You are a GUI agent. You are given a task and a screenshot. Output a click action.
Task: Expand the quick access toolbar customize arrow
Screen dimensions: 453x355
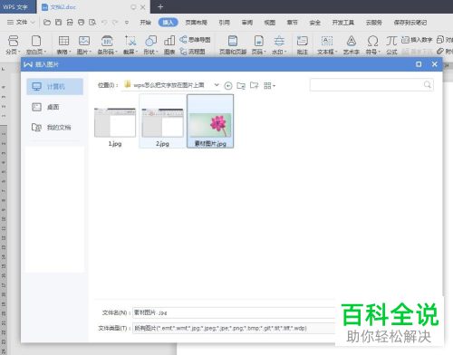[x=127, y=23]
